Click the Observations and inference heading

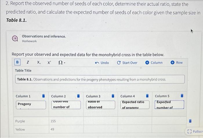44,36
